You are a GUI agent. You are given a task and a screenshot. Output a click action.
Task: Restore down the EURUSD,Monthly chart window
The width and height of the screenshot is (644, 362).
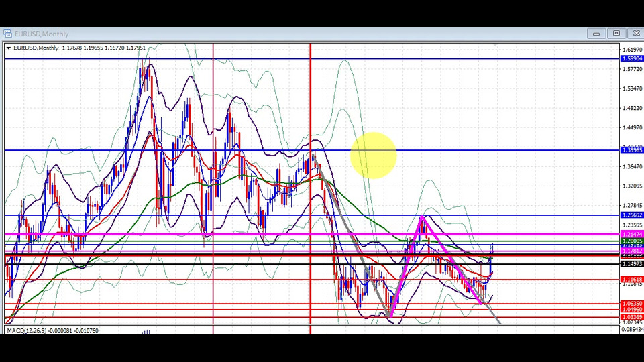[x=616, y=34]
